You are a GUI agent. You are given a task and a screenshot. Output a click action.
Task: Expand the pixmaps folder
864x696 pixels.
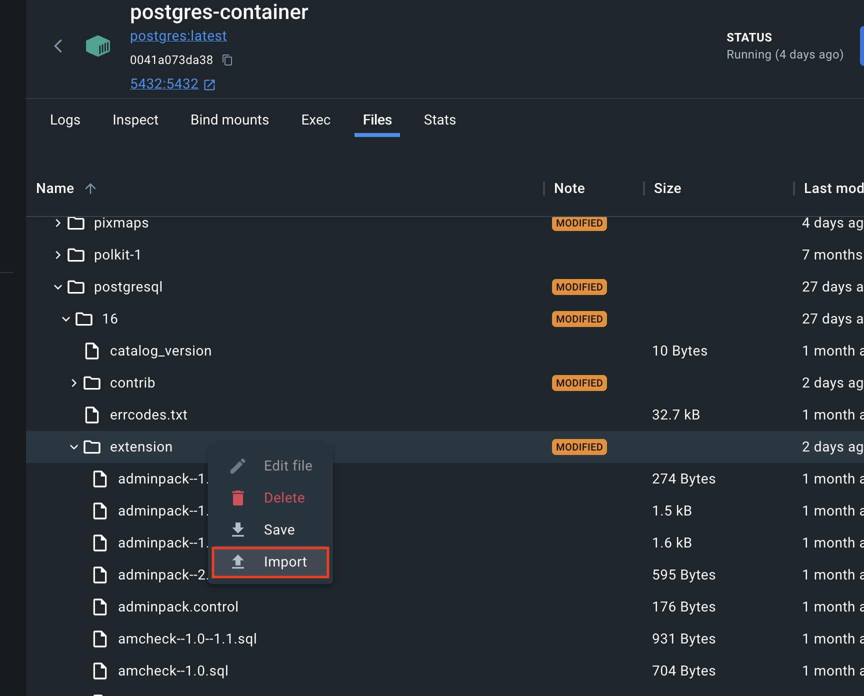pos(57,223)
